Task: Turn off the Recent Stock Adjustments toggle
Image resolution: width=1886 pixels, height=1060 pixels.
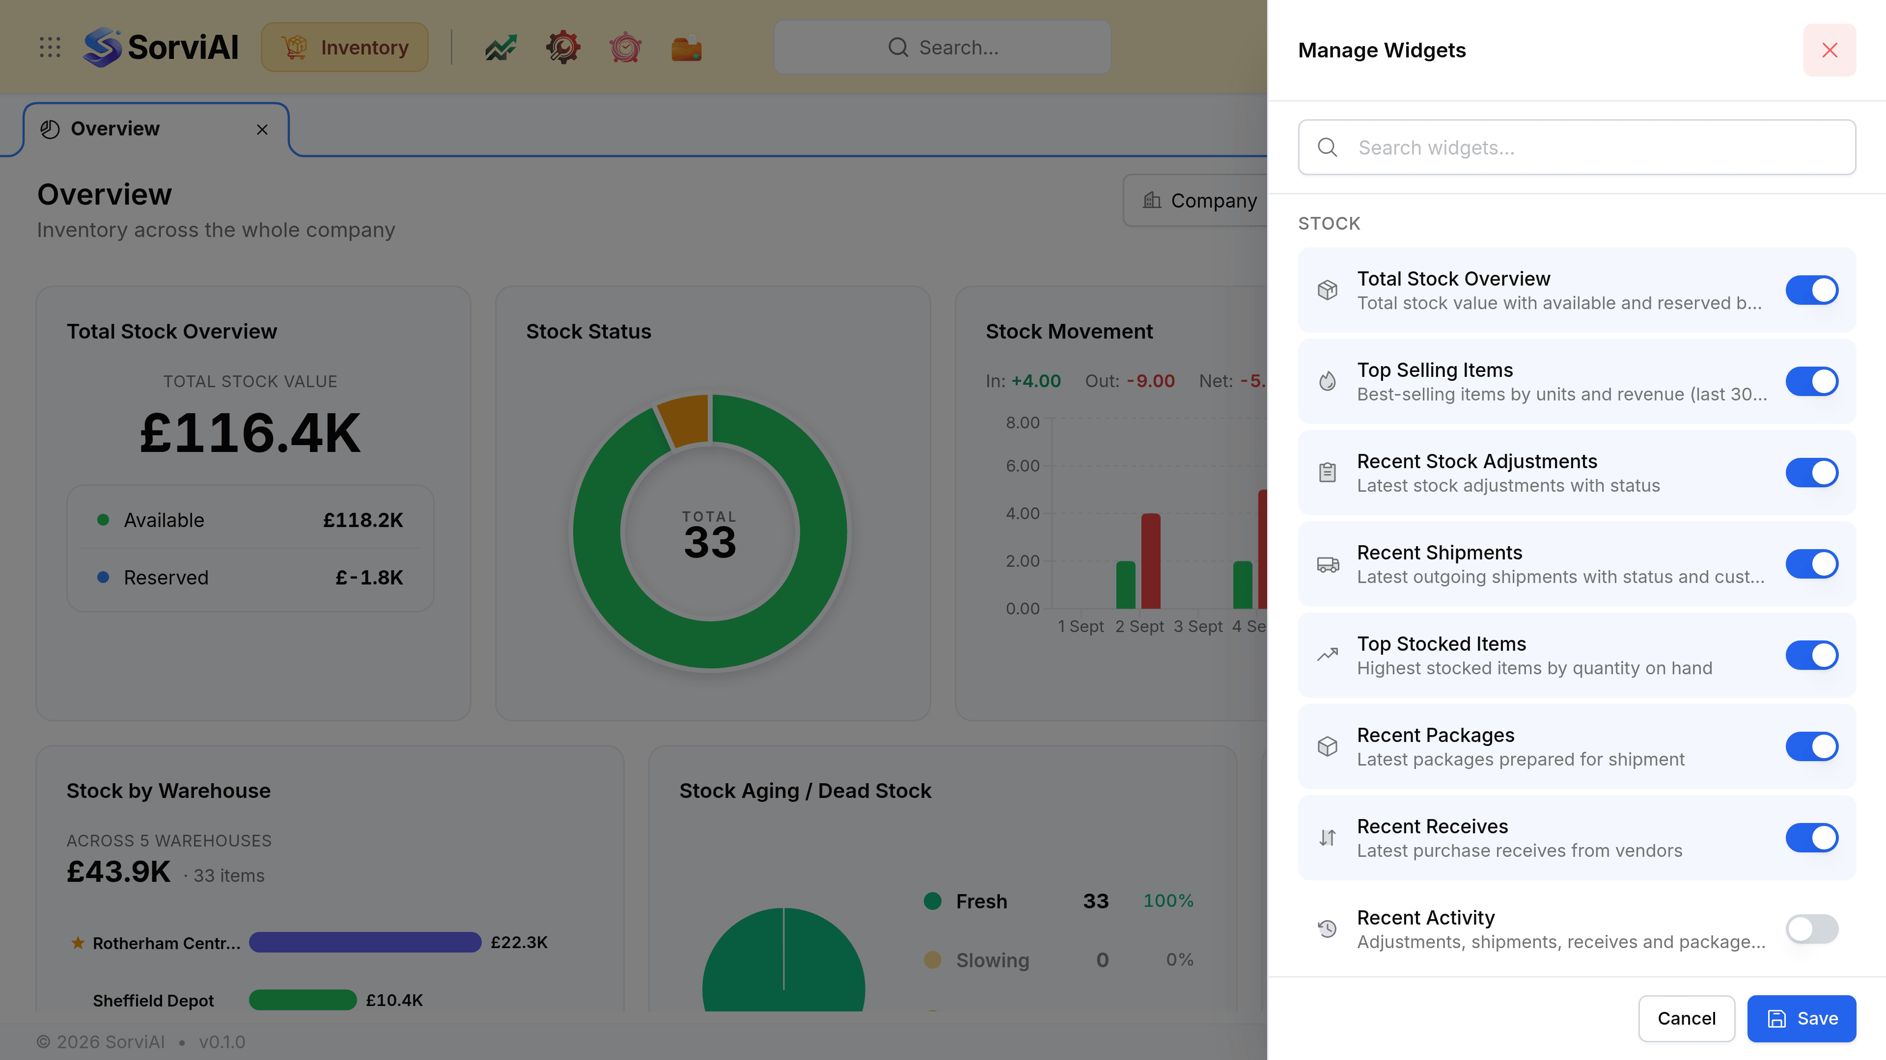Action: (x=1811, y=473)
